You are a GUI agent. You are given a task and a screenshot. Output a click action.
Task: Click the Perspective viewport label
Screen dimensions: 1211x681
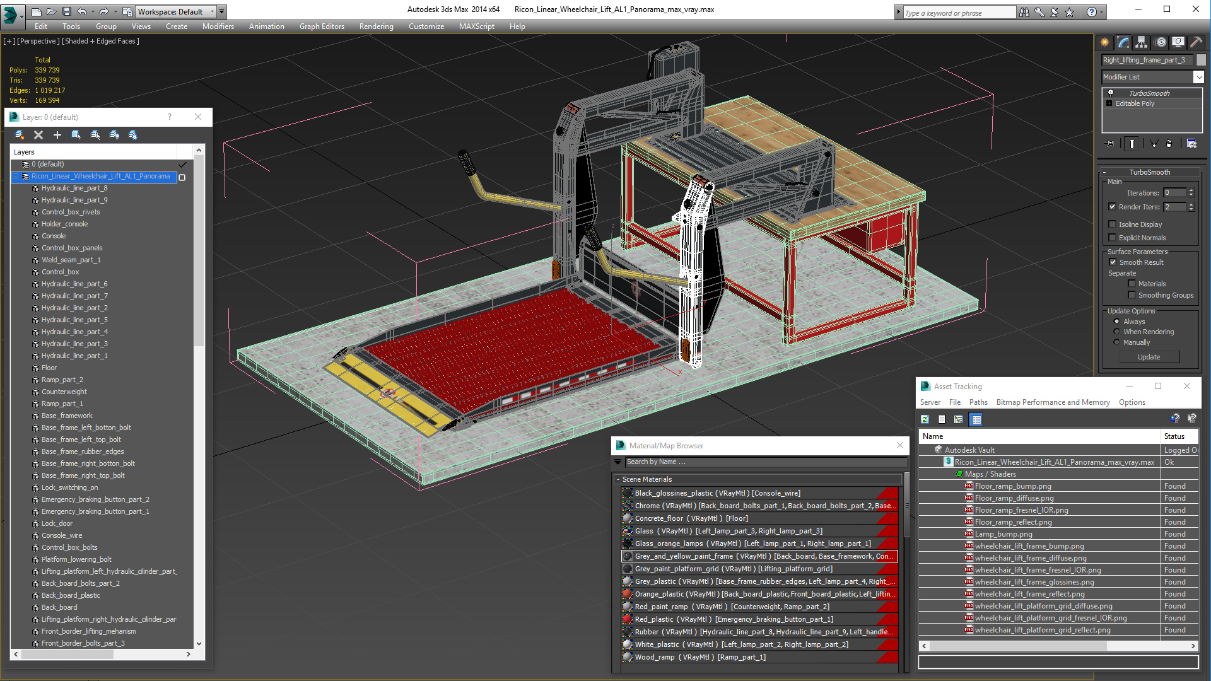[x=38, y=41]
